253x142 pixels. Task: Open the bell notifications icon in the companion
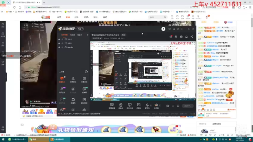(186, 37)
